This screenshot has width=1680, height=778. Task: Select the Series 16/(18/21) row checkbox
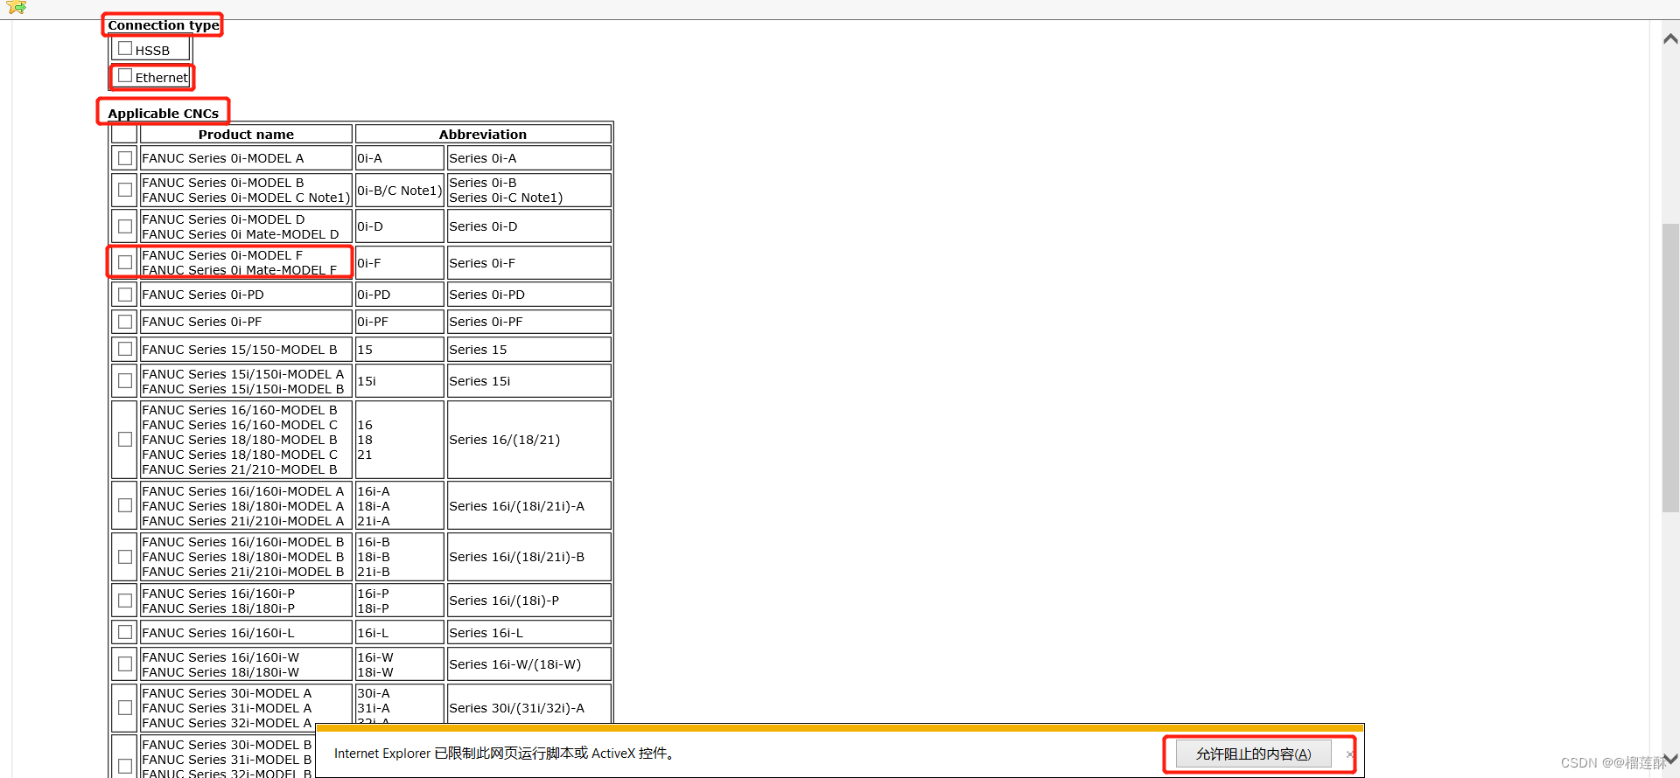tap(125, 440)
